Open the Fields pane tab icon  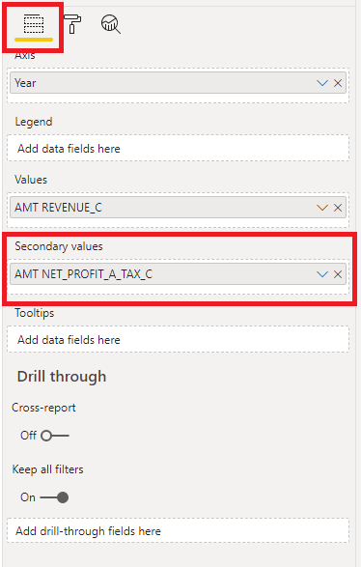click(34, 24)
